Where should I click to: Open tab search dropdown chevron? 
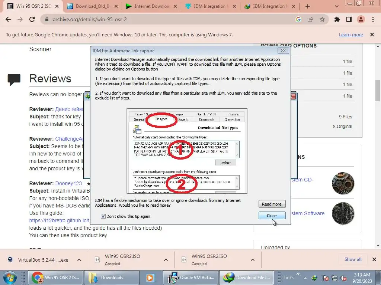(x=336, y=6)
